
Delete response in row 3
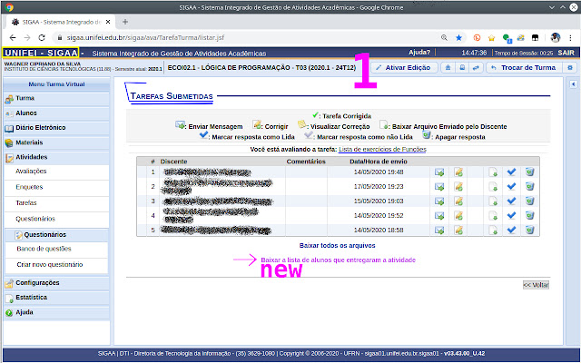[530, 201]
